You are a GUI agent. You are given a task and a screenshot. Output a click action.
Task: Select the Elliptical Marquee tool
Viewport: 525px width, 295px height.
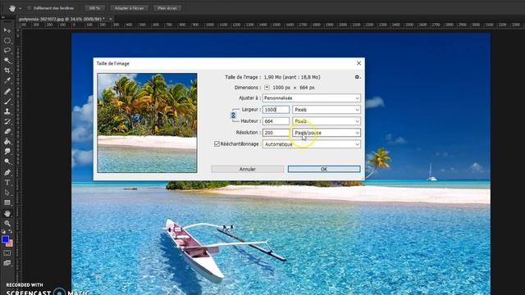click(7, 40)
